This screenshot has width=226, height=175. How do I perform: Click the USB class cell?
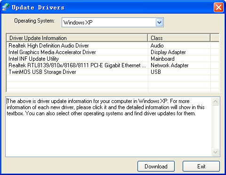(x=179, y=72)
